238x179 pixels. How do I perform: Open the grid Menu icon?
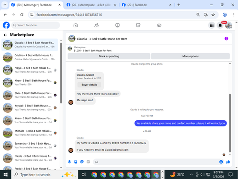[x=212, y=25]
